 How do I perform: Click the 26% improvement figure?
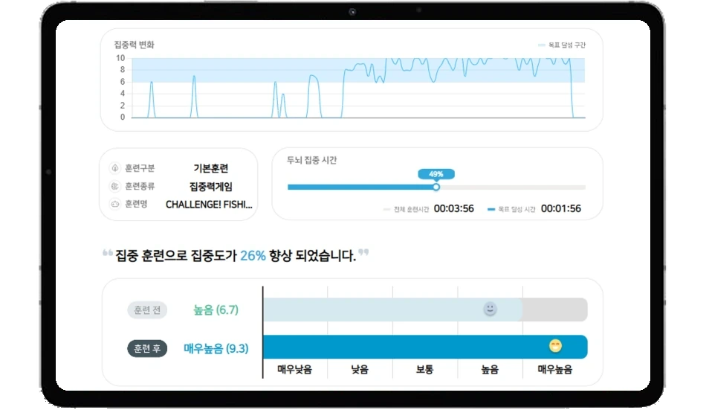(253, 256)
